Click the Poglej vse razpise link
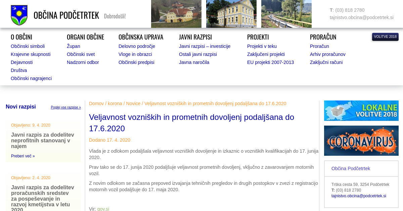The height and width of the screenshot is (211, 403). coord(66,108)
